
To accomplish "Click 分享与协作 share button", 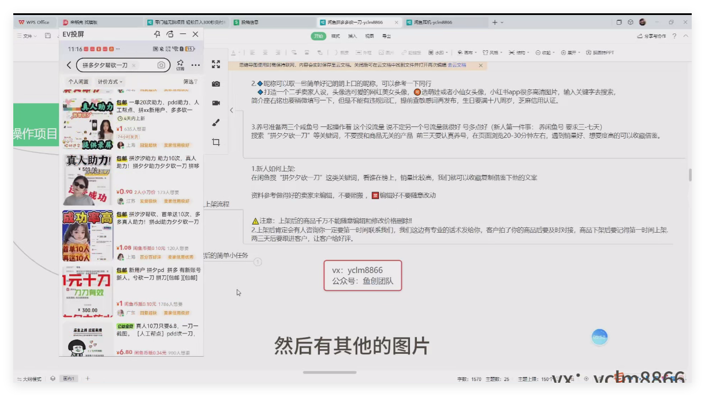I will click(652, 36).
